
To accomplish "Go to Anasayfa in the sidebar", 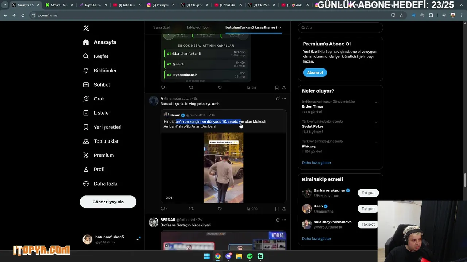I will pos(100,42).
